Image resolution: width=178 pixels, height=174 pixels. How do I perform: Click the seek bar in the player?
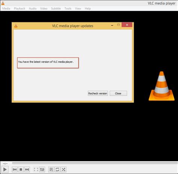95,163
